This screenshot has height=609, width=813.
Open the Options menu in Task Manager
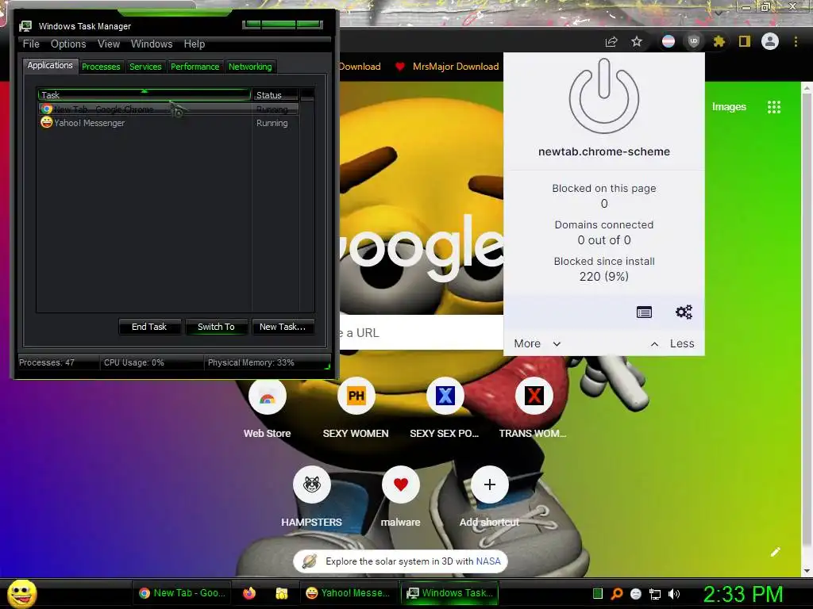[68, 44]
